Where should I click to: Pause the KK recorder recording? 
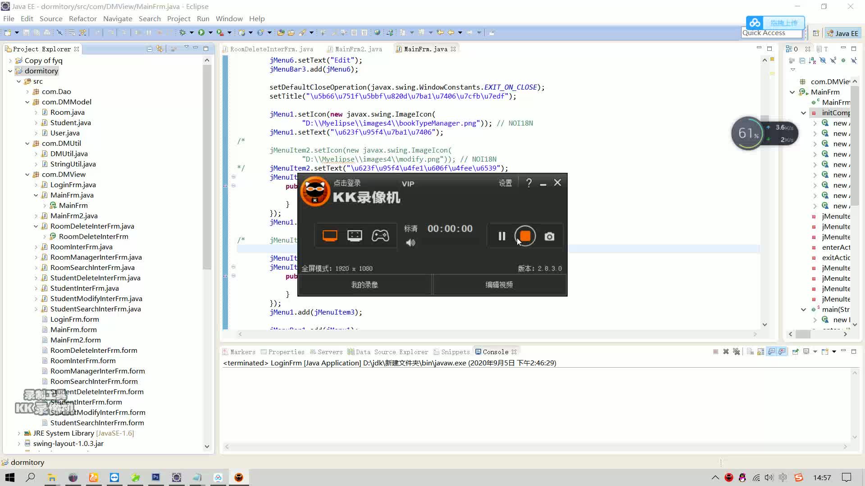click(x=502, y=236)
